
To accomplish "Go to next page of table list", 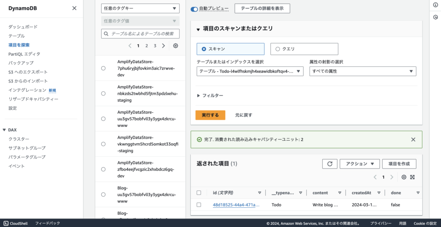I will 163,46.
